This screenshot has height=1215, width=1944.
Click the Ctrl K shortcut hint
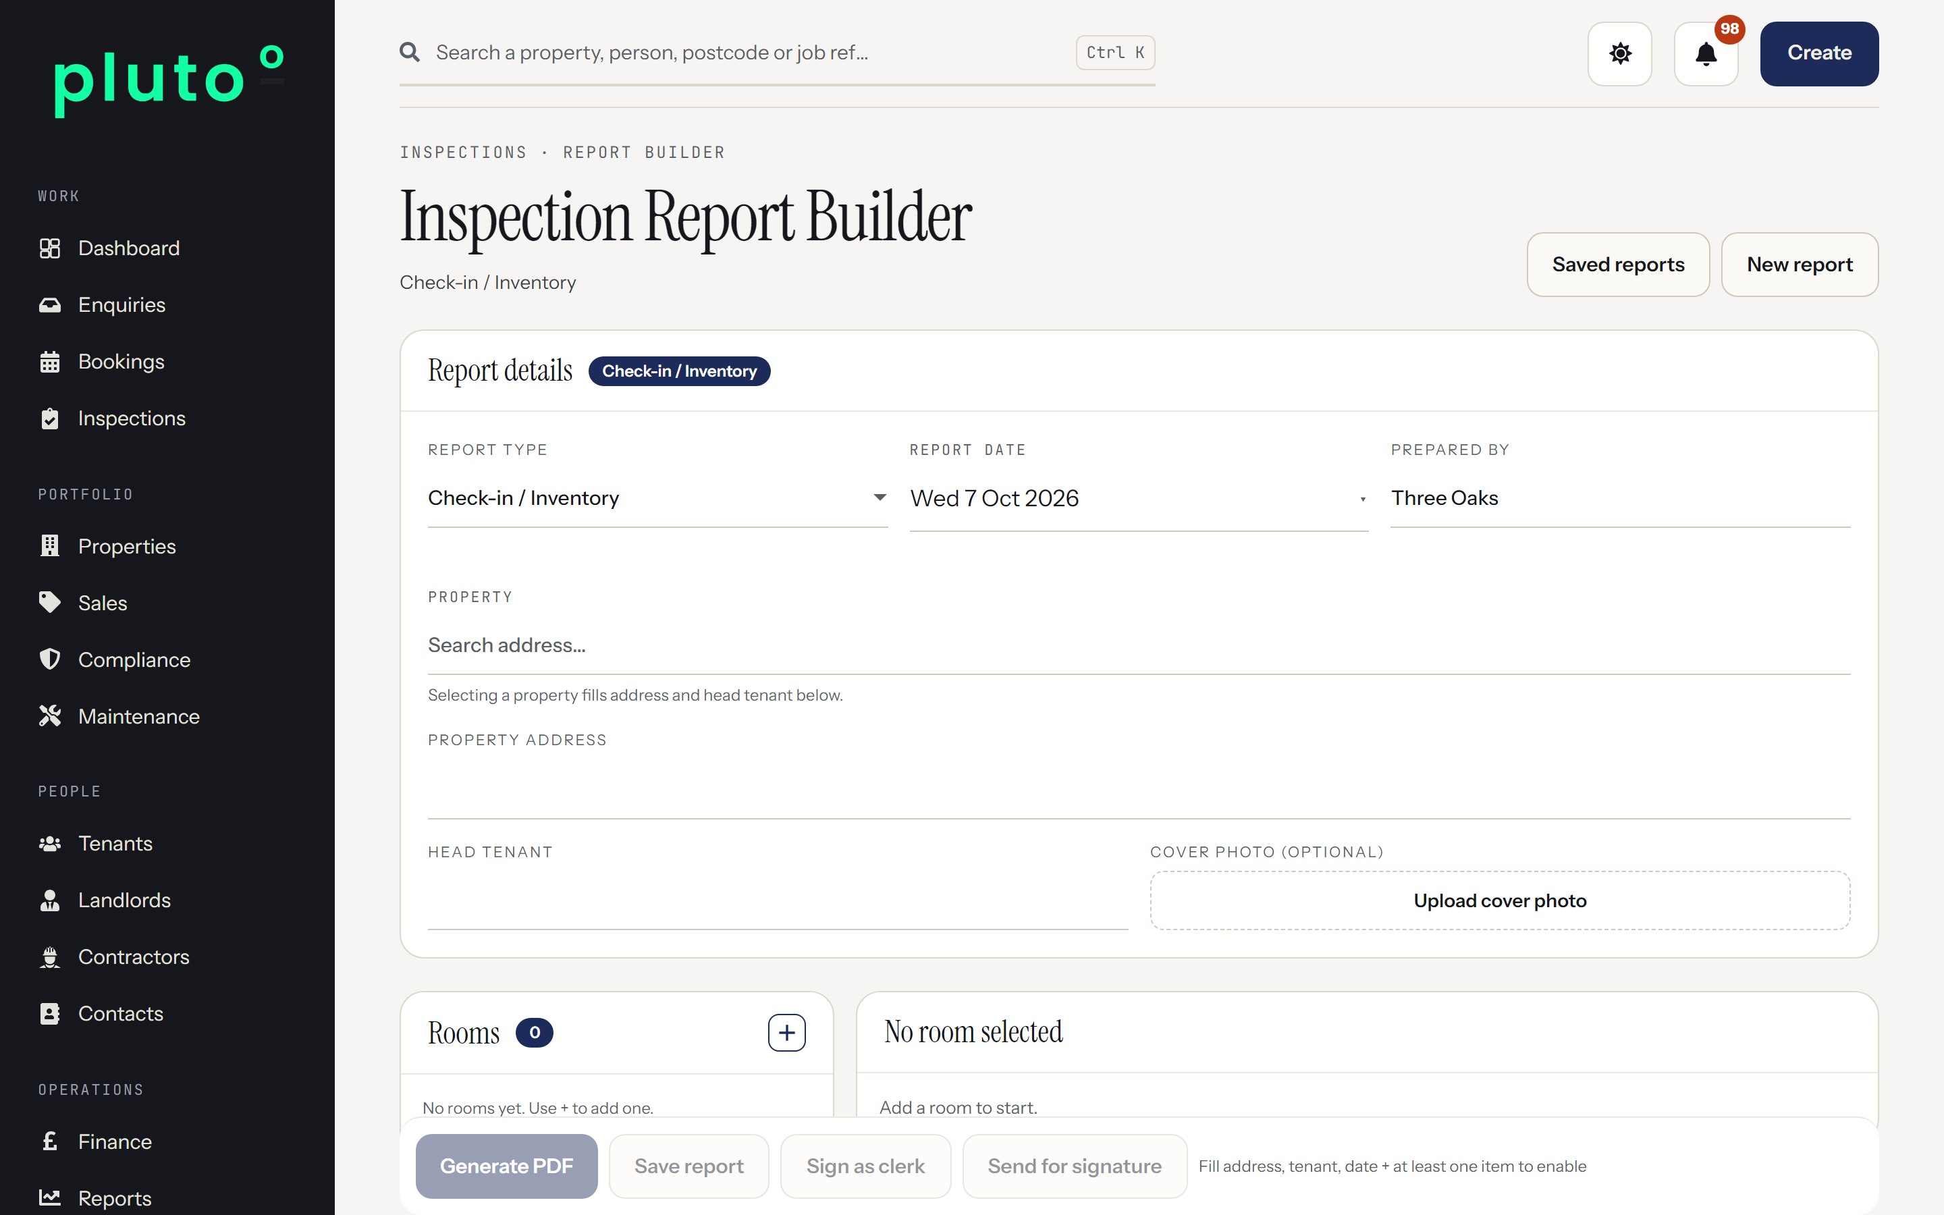(1115, 53)
